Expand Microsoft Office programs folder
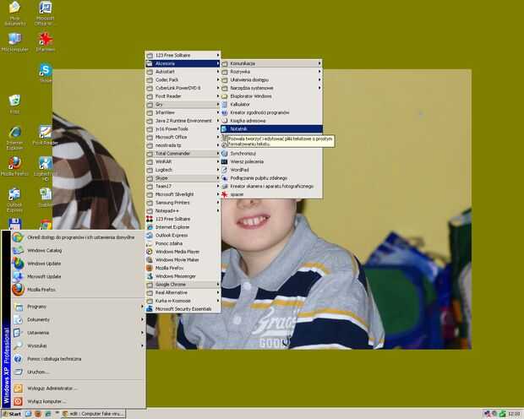The height and width of the screenshot is (419, 524). tap(183, 137)
